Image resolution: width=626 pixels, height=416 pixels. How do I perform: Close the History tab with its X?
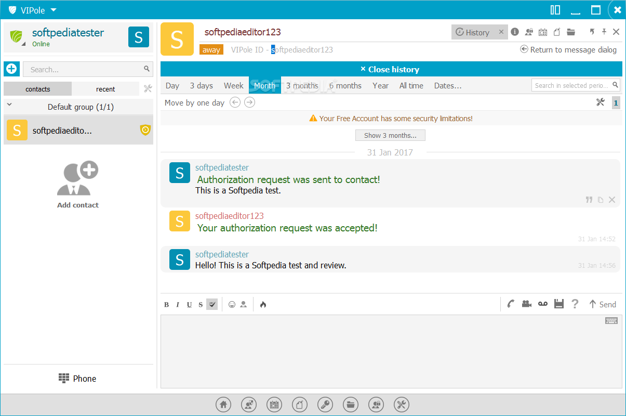tap(501, 32)
